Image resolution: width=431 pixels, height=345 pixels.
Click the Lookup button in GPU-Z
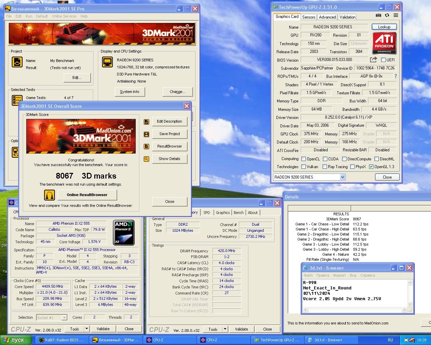pos(384,27)
